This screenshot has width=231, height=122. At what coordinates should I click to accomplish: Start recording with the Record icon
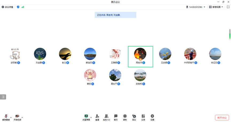[x=125, y=116]
